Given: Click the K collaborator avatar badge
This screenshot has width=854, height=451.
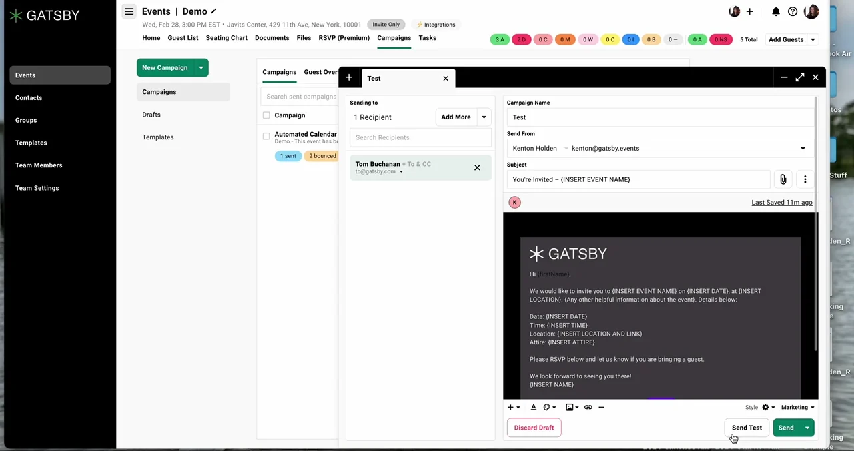Looking at the screenshot, I should [514, 202].
